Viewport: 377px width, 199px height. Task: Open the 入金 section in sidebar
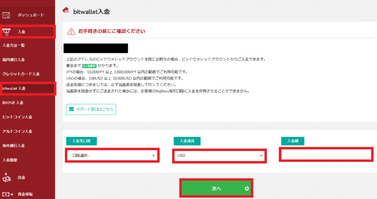pyautogui.click(x=27, y=32)
